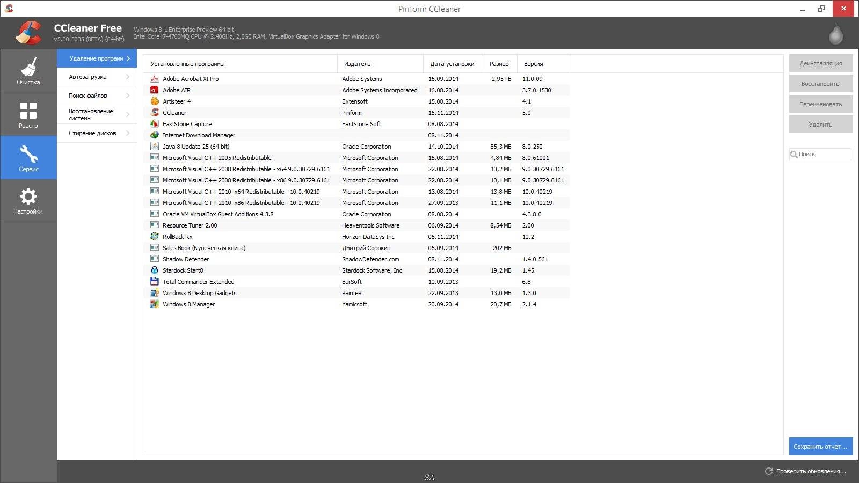Sort by the Размер column header

(x=500, y=64)
